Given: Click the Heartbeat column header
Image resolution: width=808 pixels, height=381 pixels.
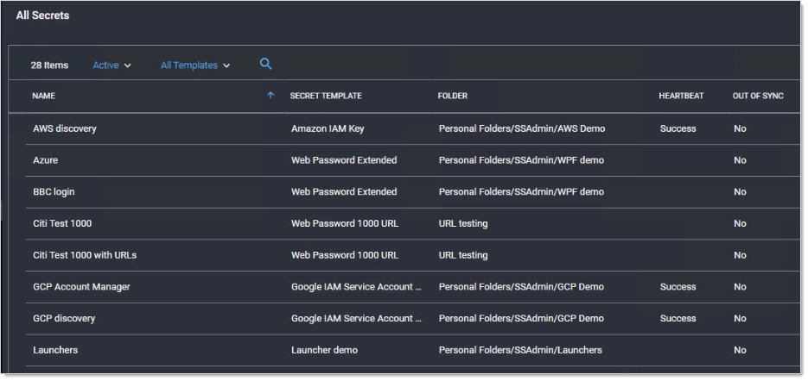Looking at the screenshot, I should click(x=680, y=97).
